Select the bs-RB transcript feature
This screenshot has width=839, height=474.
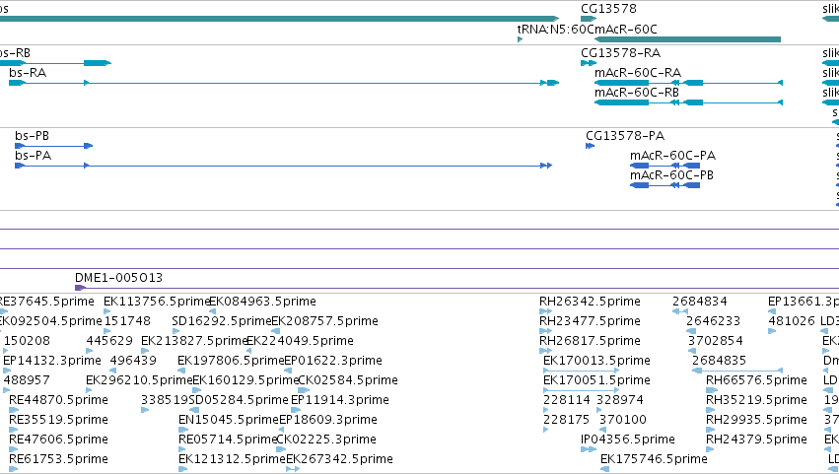click(x=55, y=63)
